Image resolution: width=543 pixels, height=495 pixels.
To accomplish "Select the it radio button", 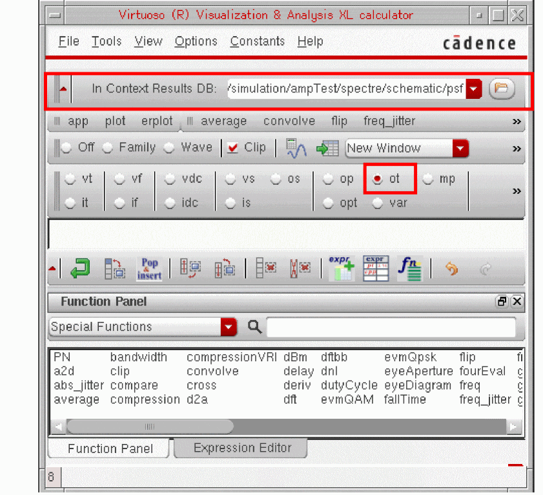I will coord(70,203).
